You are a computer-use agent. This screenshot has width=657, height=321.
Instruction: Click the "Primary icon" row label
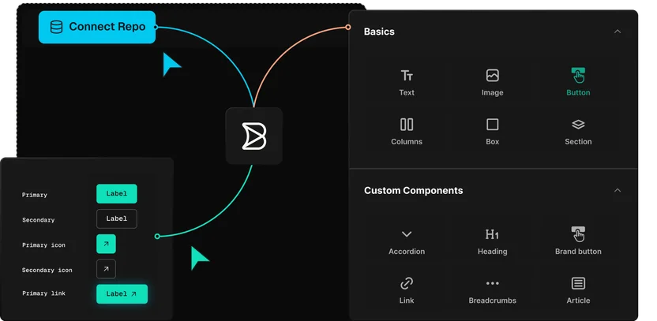coord(43,245)
